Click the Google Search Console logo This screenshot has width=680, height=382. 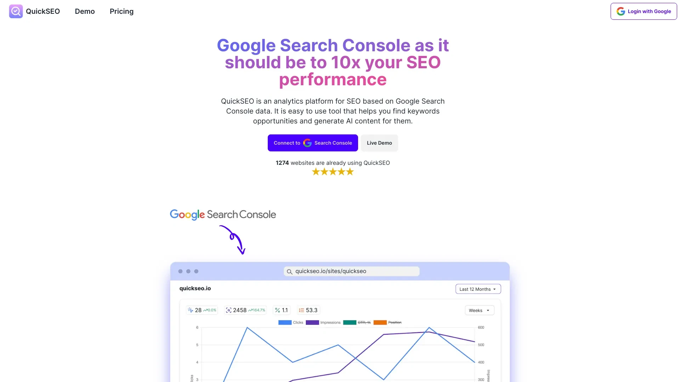pyautogui.click(x=223, y=215)
